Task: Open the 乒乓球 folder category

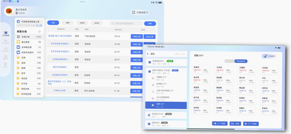Action: (29, 84)
